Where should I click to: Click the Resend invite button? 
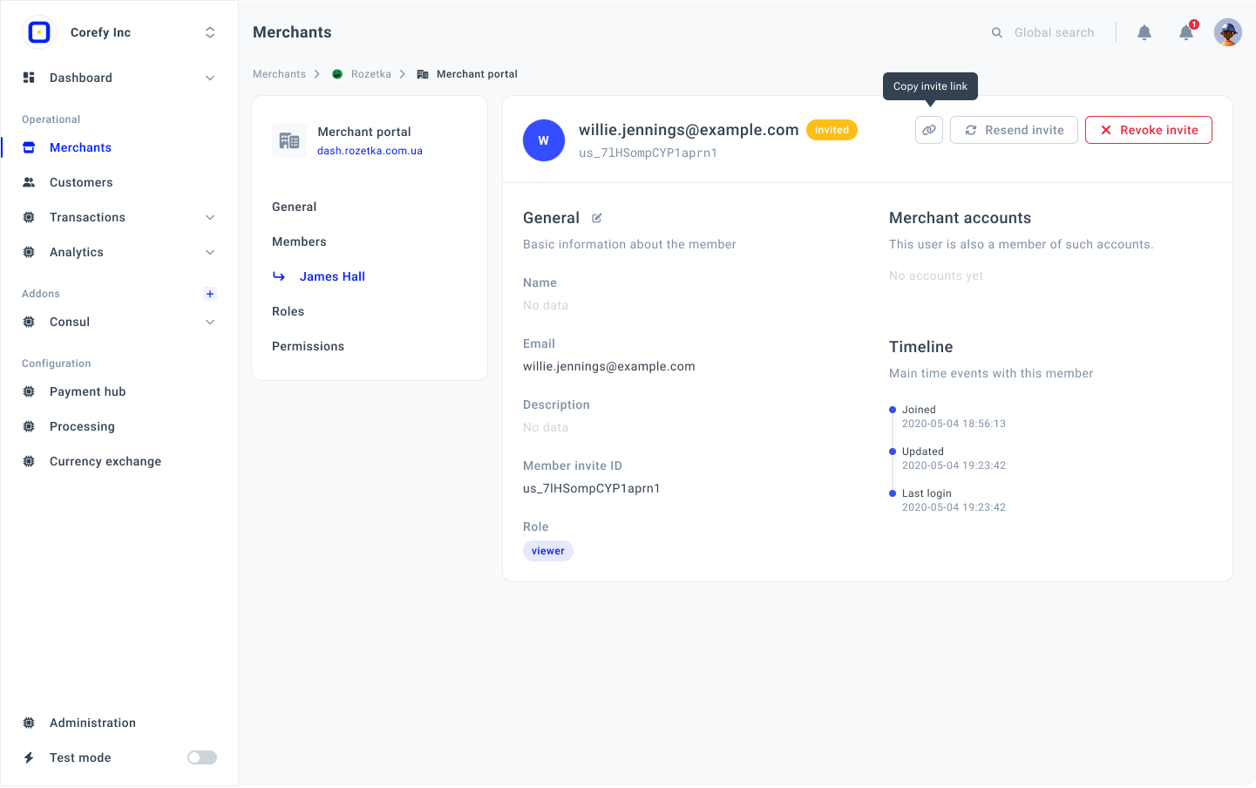click(1014, 130)
